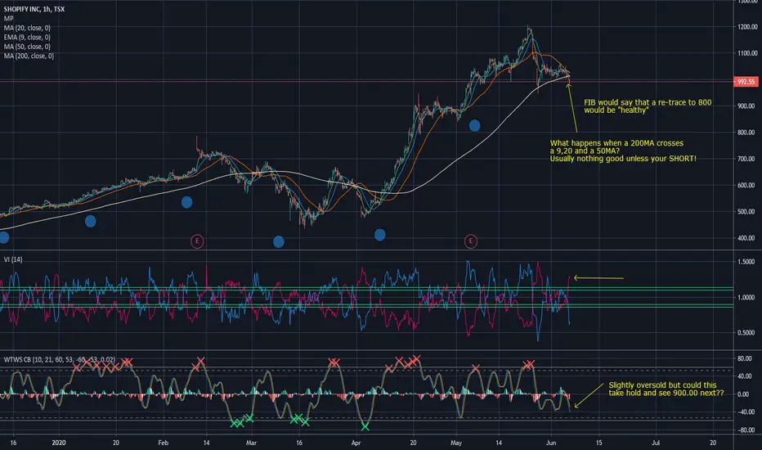Click the Jul label on the time axis
Screen dimensions: 762x450
(x=656, y=443)
